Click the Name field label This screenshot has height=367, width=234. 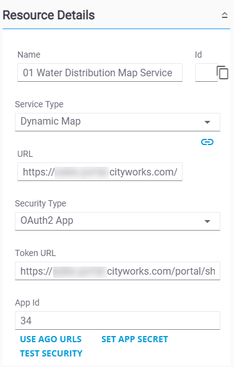[28, 55]
